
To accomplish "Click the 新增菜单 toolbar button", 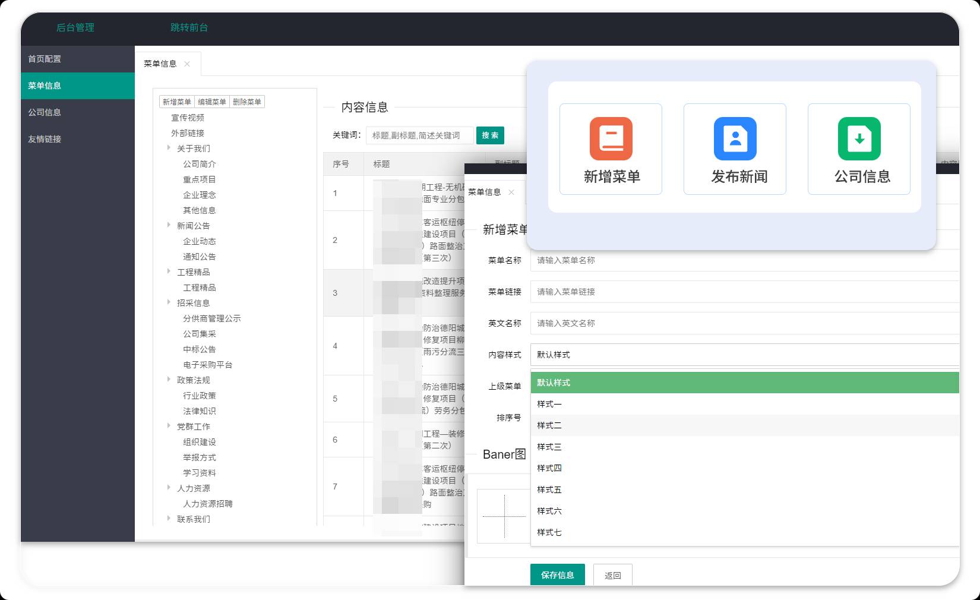I will (177, 102).
